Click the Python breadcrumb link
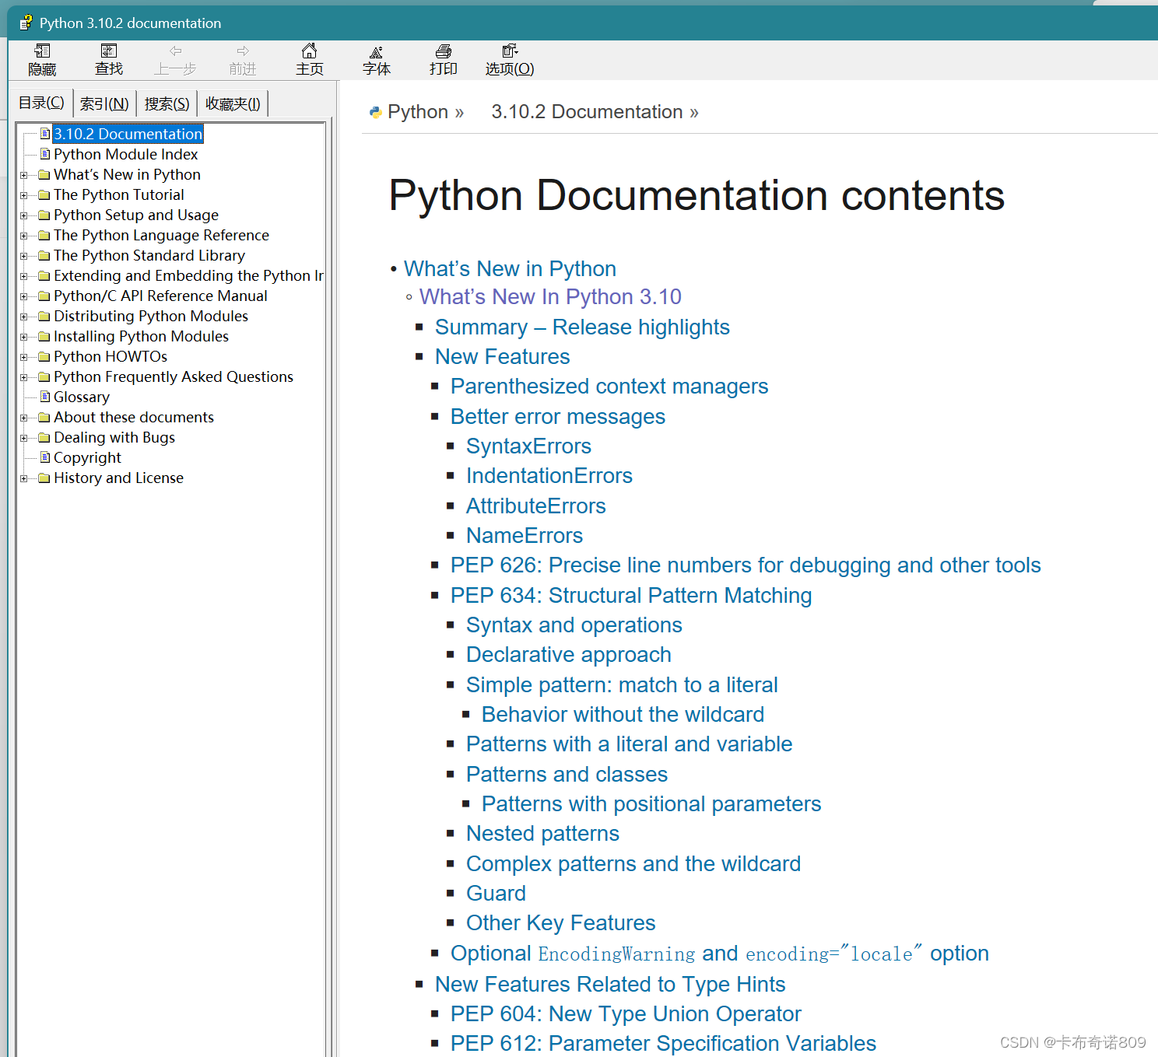 416,111
